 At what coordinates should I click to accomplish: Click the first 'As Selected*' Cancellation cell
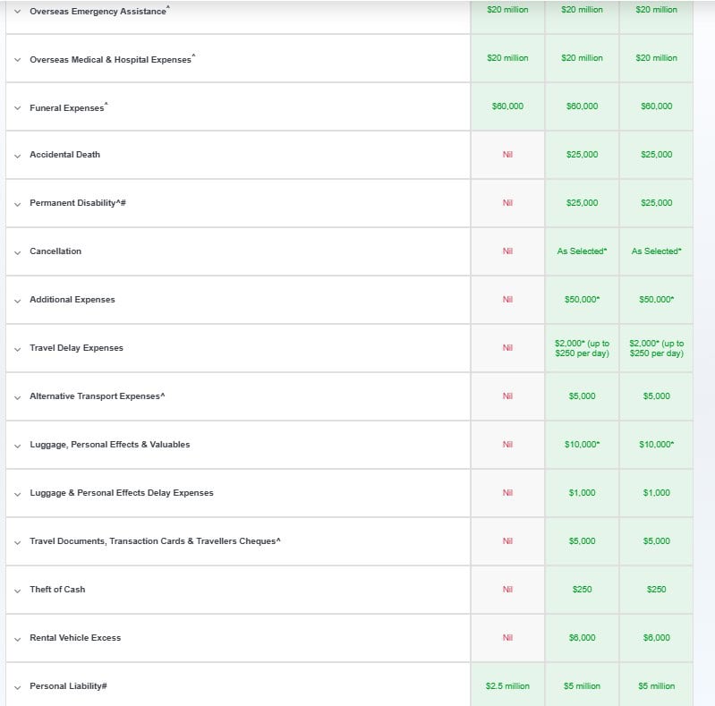pos(582,251)
